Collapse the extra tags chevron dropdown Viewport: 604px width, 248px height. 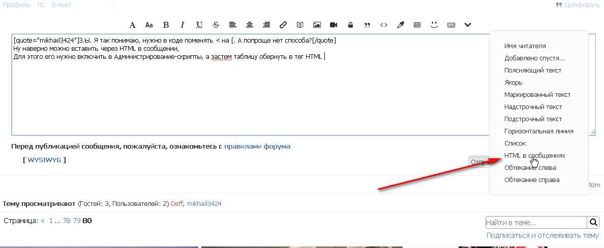click(468, 25)
